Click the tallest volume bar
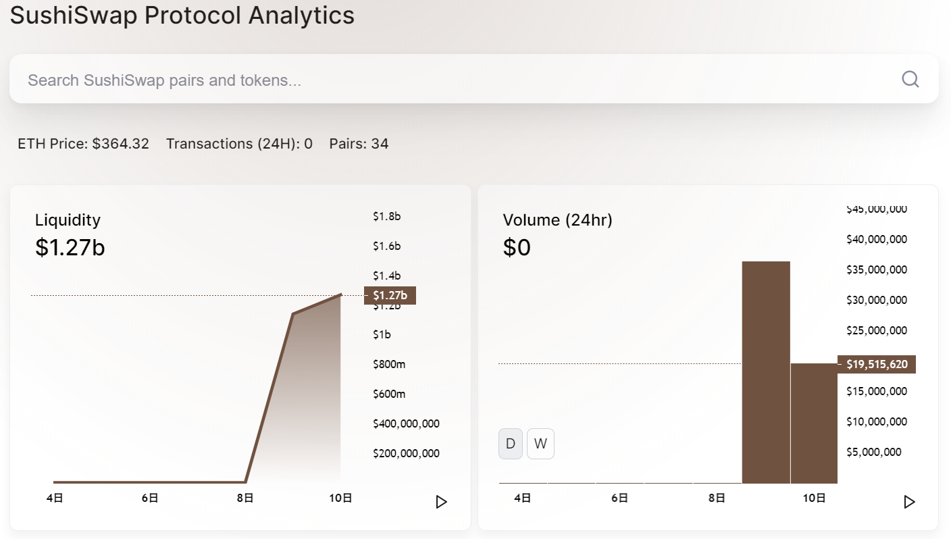Screen dimensions: 951x539 pos(766,372)
